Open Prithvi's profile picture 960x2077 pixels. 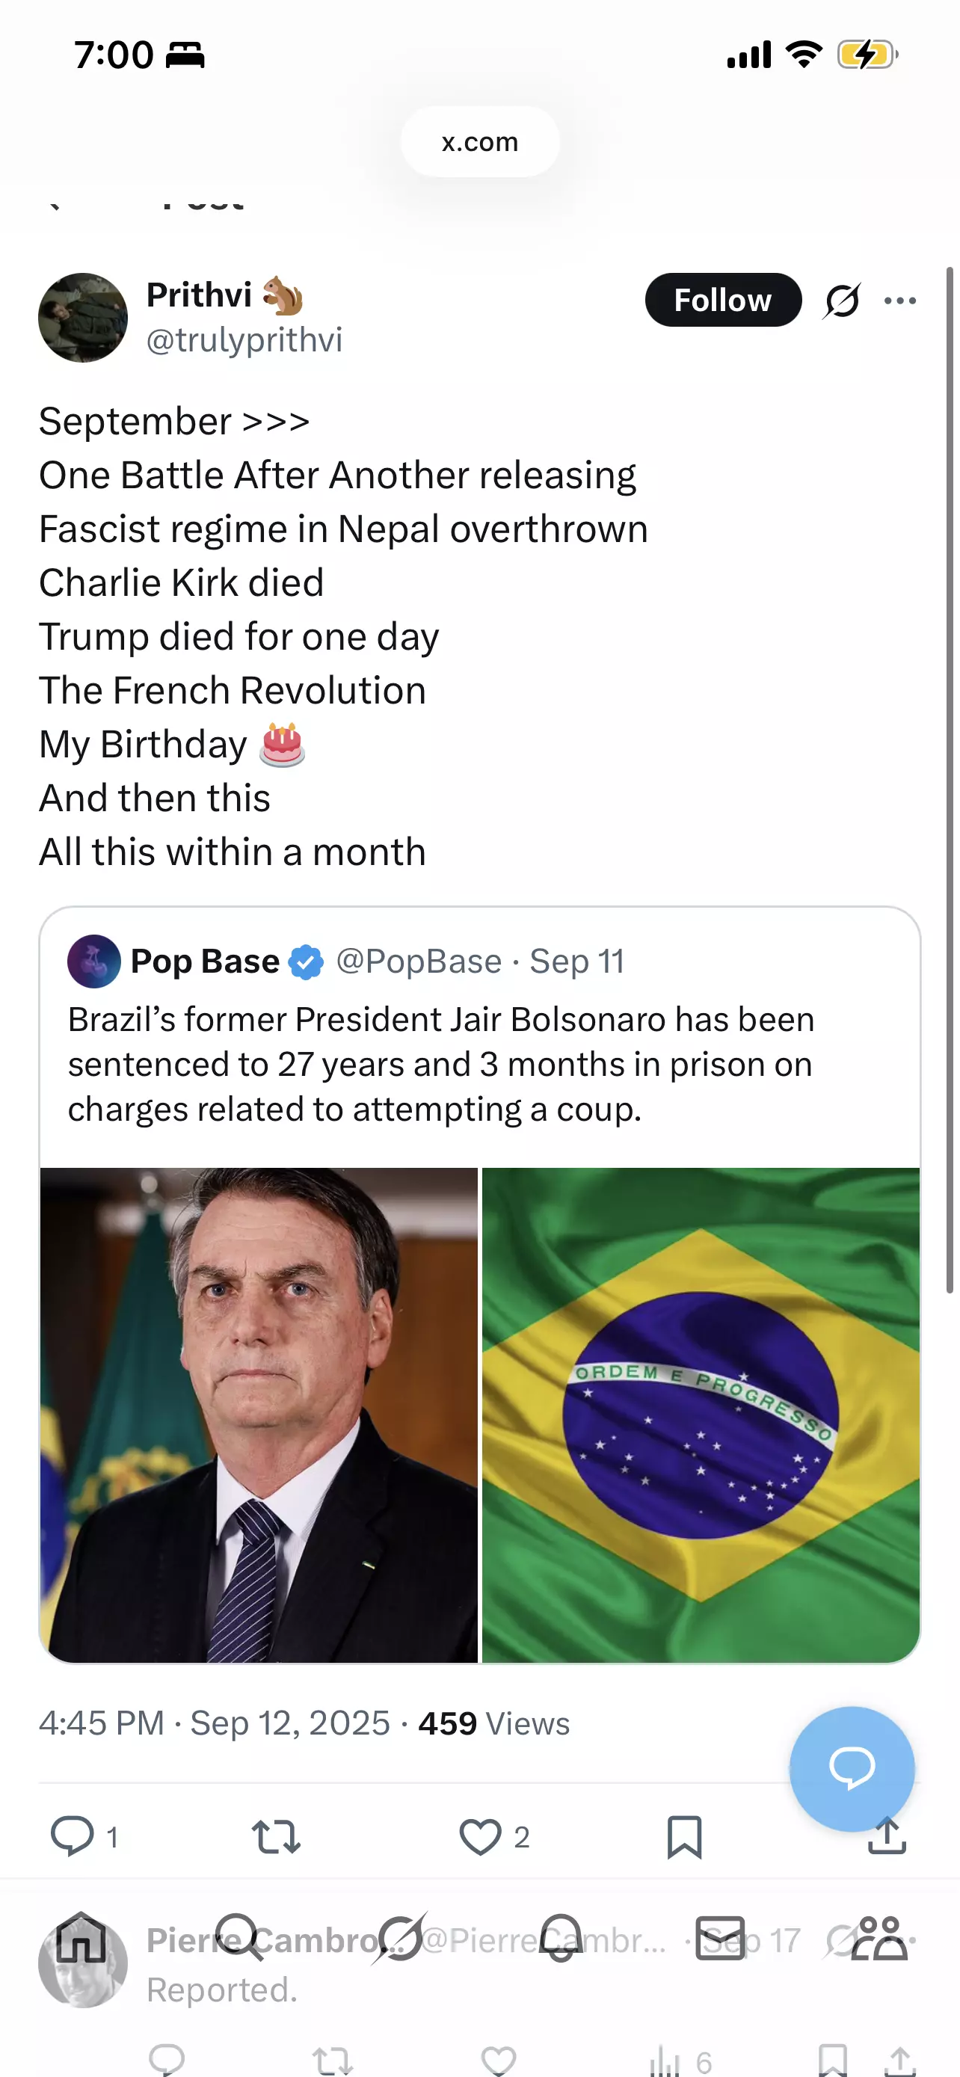83,318
